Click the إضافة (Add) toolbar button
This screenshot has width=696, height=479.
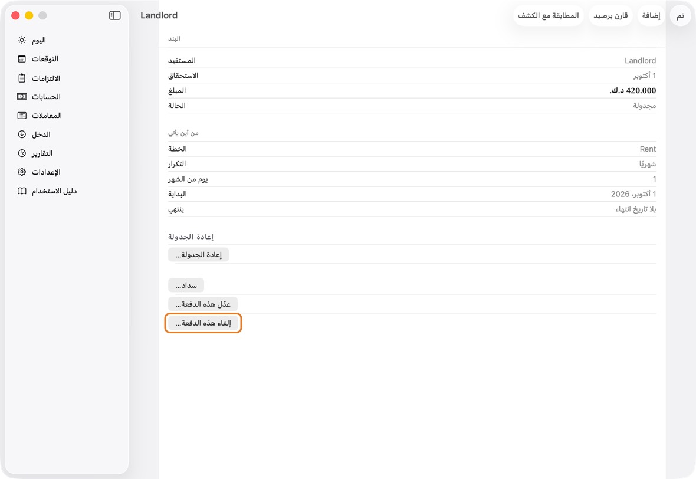[651, 15]
